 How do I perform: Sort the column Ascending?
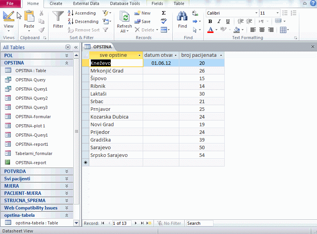click(82, 13)
